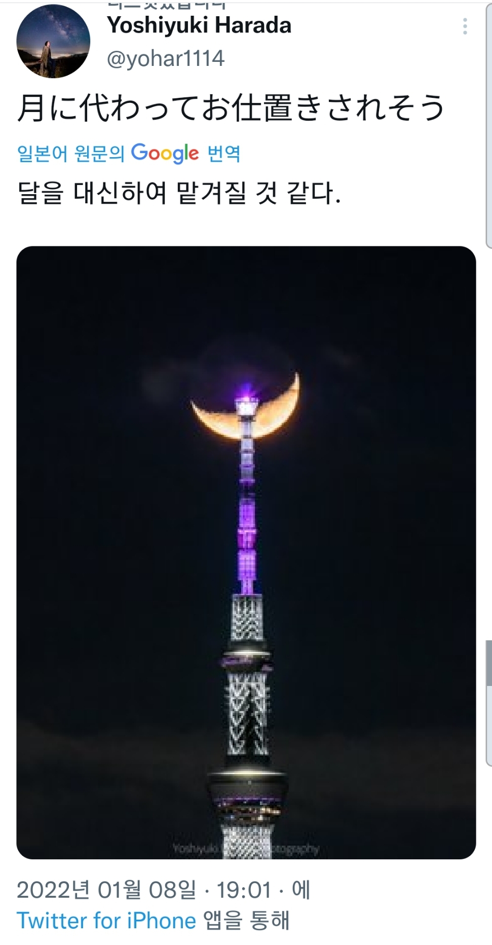492x945 pixels.
Task: Click the scrollbar track near tweet header
Action: point(488,127)
